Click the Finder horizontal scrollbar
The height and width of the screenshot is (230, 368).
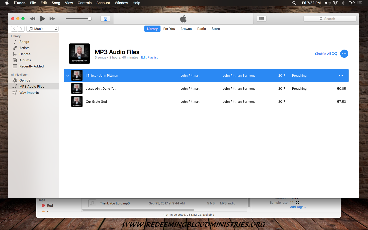tap(138, 210)
